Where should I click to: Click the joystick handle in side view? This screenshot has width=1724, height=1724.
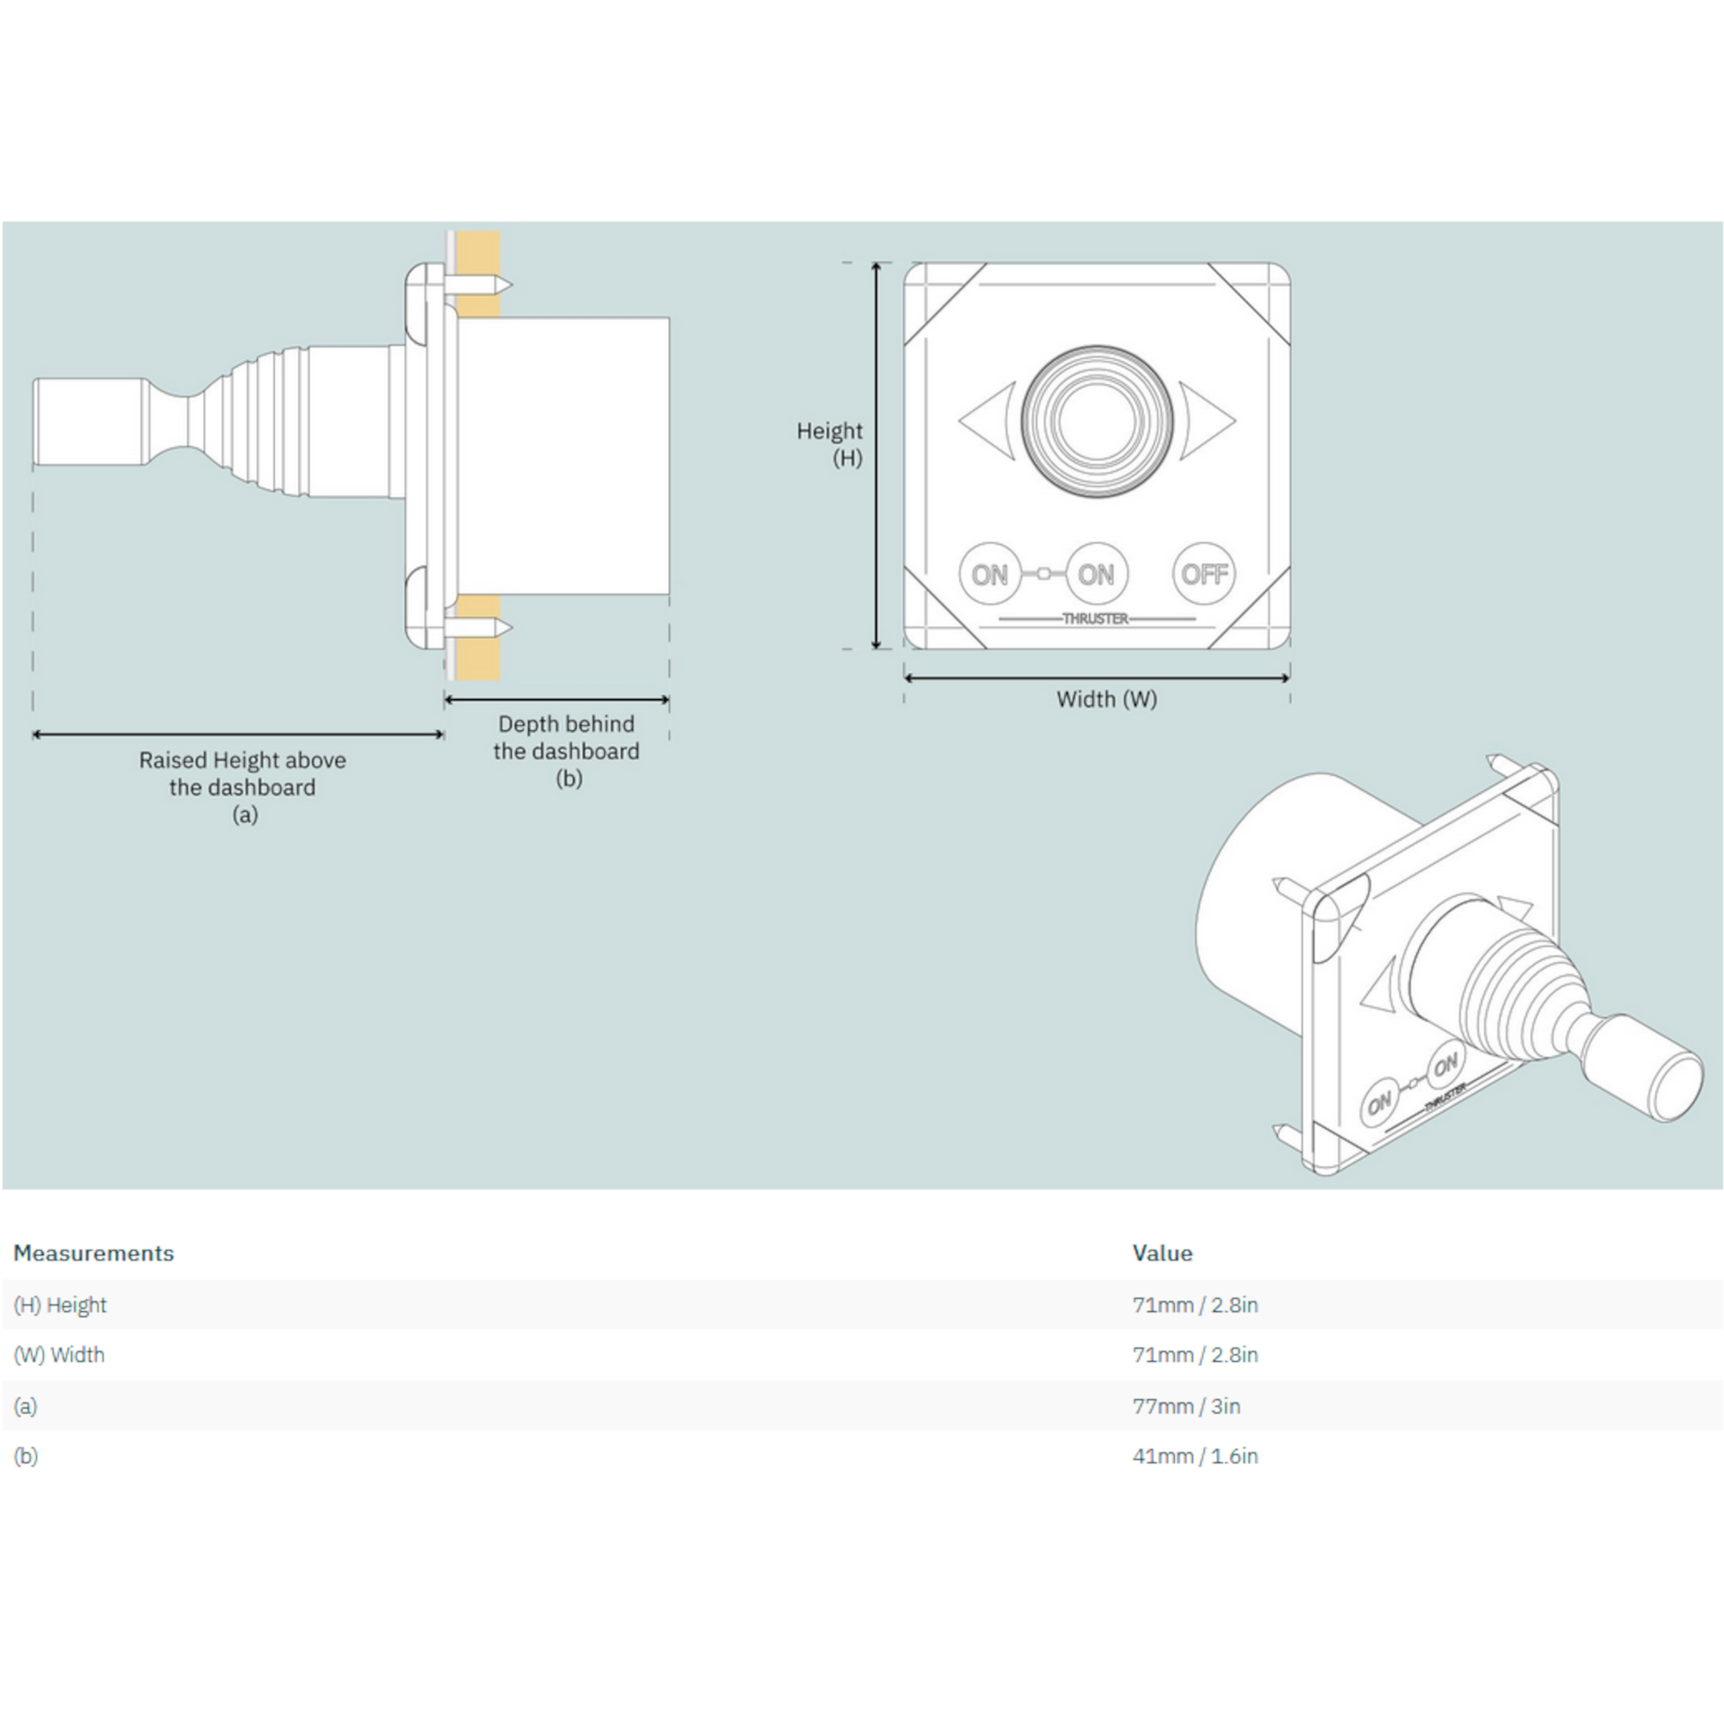click(x=90, y=422)
